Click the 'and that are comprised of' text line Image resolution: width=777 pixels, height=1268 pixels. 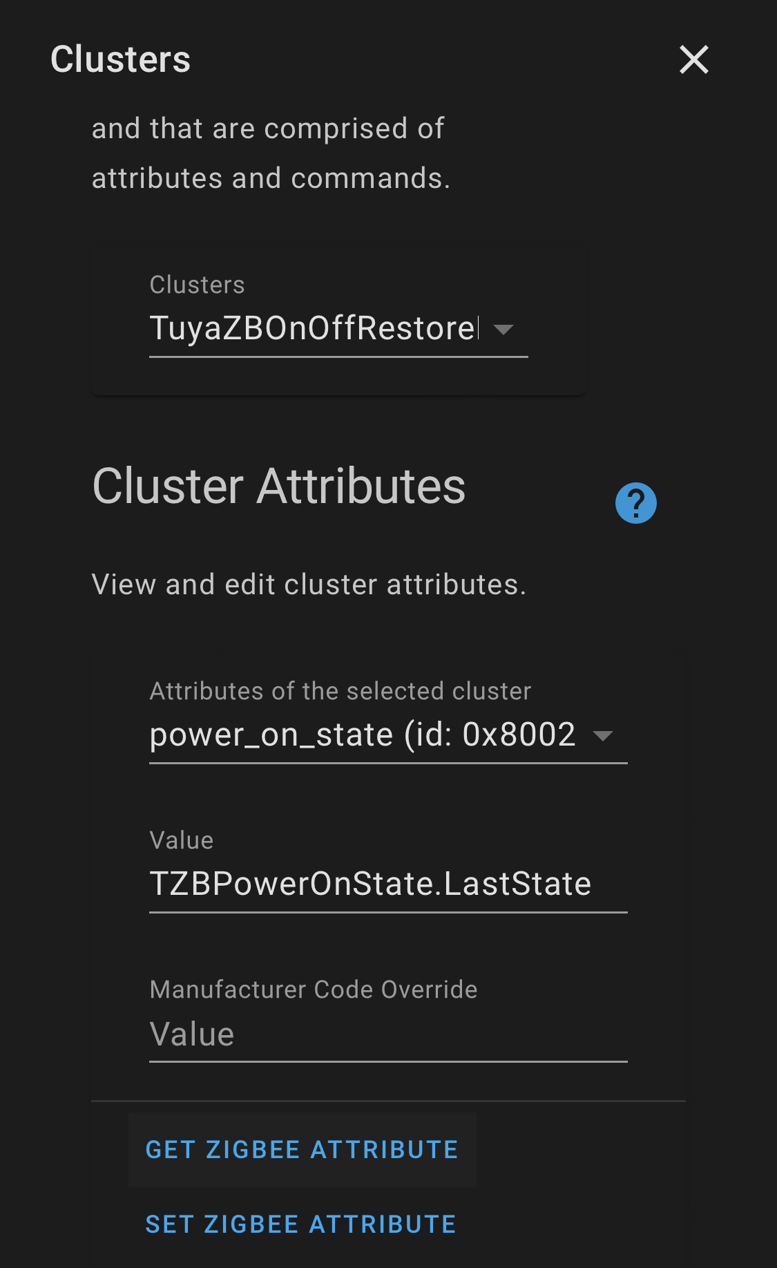268,129
